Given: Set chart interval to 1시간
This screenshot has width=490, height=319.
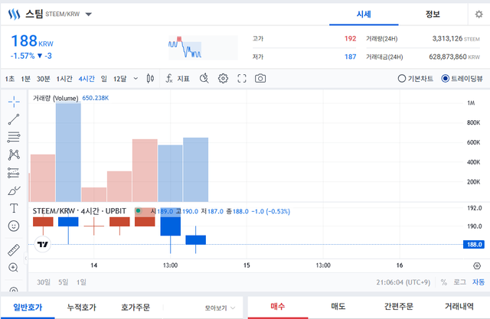Looking at the screenshot, I should (x=64, y=79).
